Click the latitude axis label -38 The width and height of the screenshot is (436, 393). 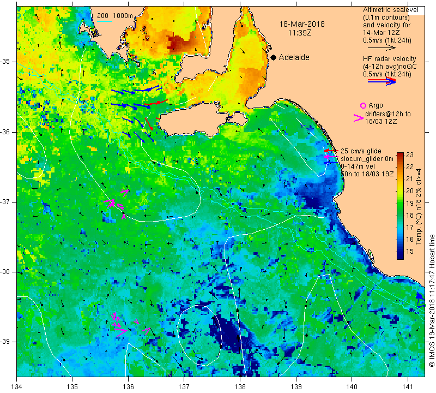(5, 272)
